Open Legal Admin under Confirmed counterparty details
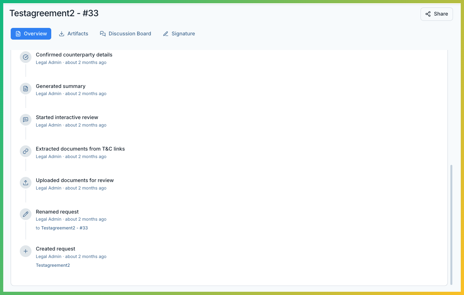 48,62
